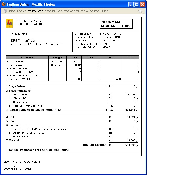
Task: Click the Firefox logo in title bar
Action: click(4, 4)
